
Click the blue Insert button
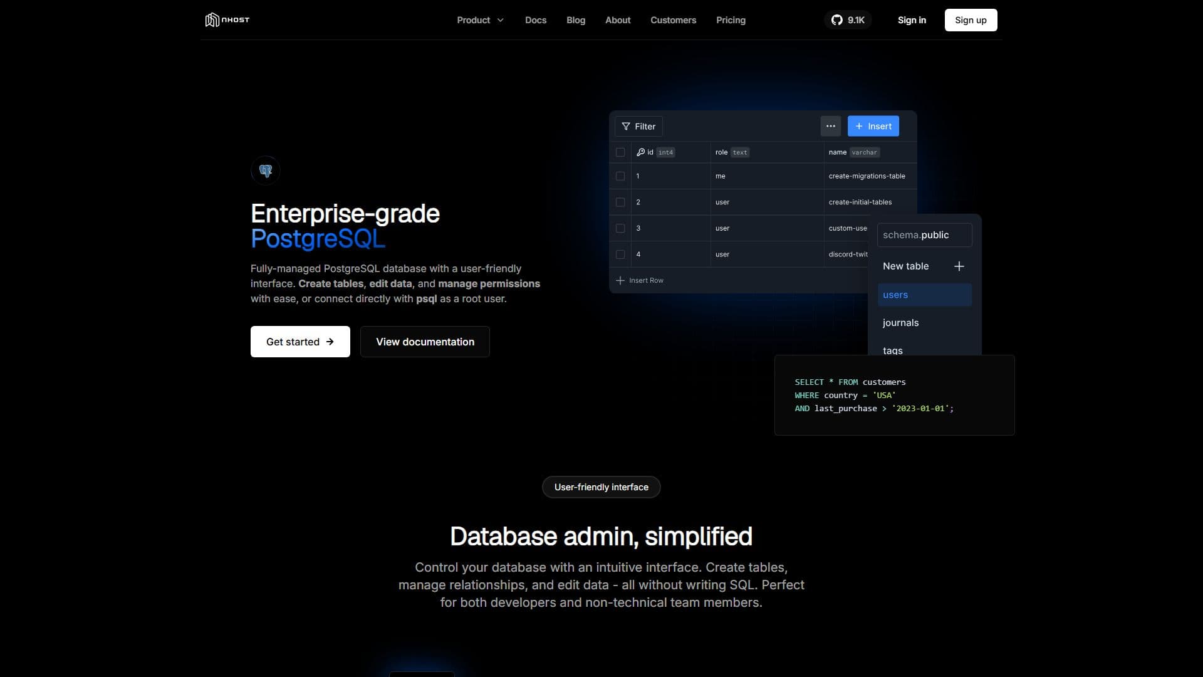873,126
